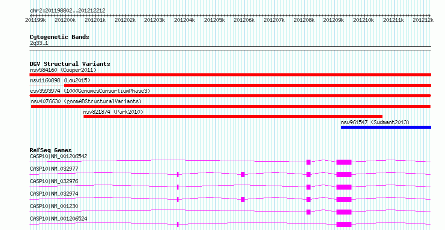Click the exon near 201206k in CASP10|NM_032974
The image size is (445, 230).
point(242,200)
